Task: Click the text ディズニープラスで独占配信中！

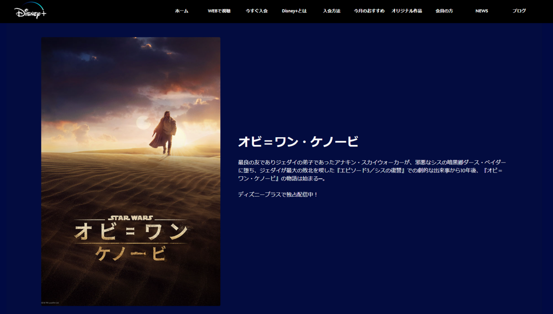Action: (x=278, y=194)
